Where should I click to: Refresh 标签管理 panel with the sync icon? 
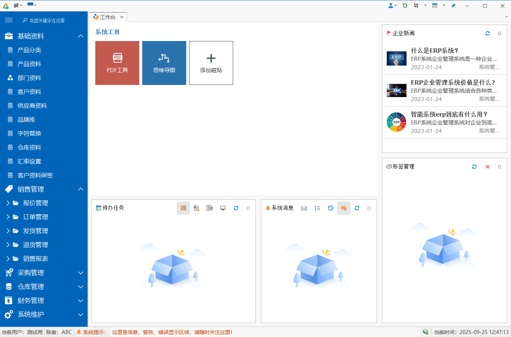click(474, 166)
